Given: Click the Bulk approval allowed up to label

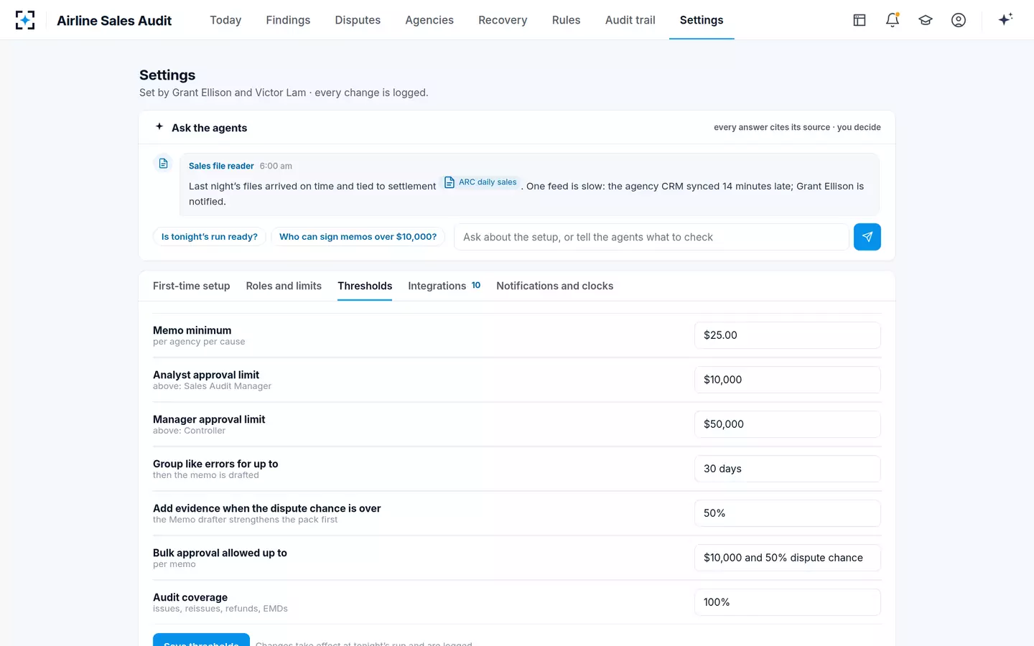Looking at the screenshot, I should click(x=220, y=553).
